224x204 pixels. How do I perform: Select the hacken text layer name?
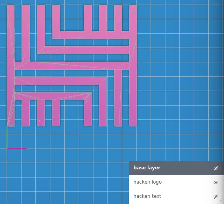(x=147, y=196)
